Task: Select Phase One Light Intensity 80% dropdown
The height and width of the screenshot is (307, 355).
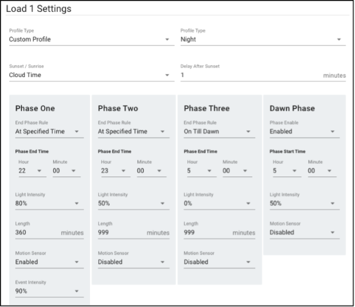Action: pos(49,203)
